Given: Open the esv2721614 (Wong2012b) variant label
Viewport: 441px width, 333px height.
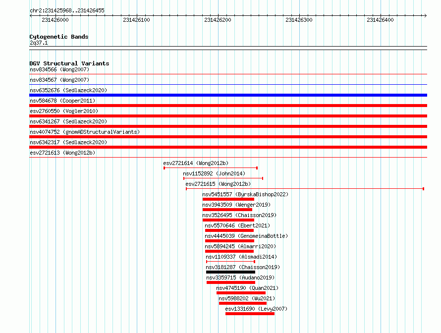Looking at the screenshot, I should click(x=196, y=163).
